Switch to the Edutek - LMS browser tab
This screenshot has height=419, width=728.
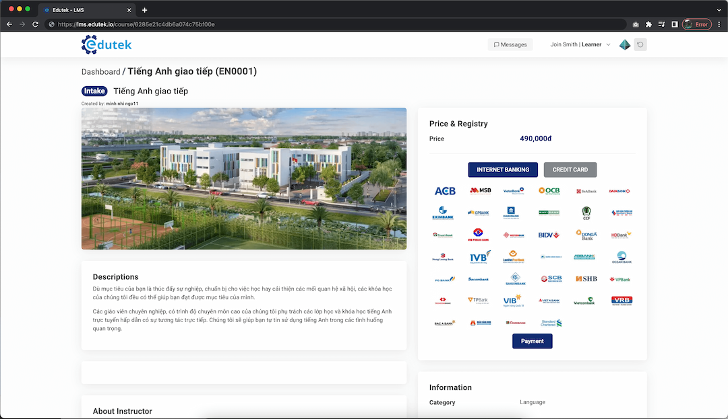[x=86, y=9]
